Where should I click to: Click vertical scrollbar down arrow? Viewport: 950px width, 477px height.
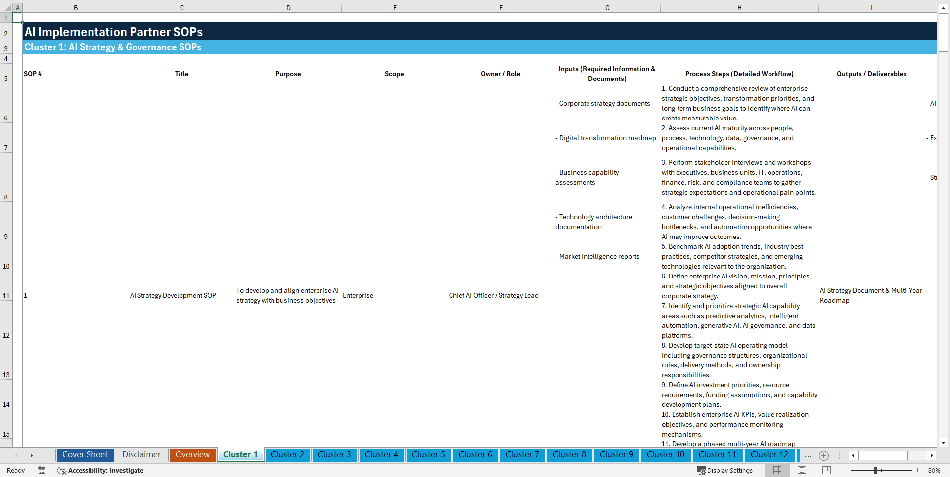click(x=943, y=443)
